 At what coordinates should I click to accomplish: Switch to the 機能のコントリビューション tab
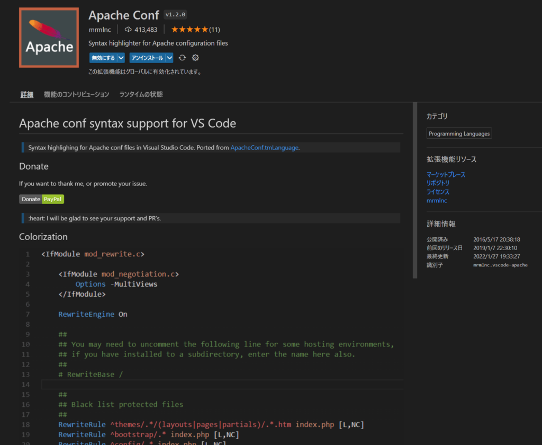point(76,94)
